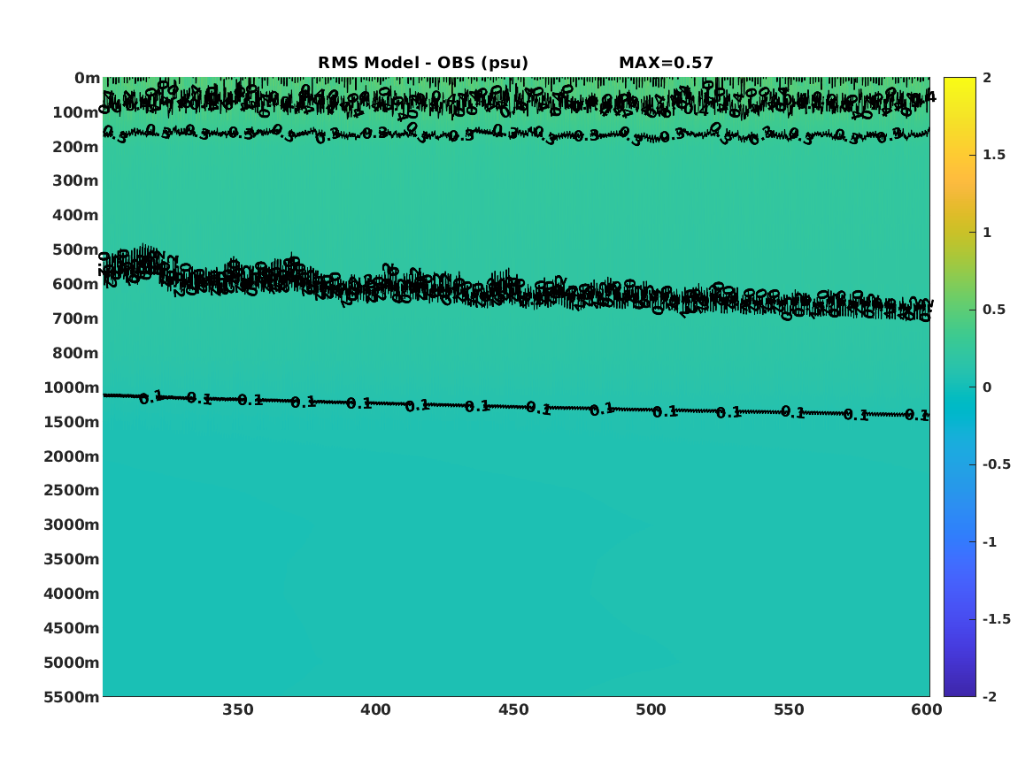The width and height of the screenshot is (1033, 774).
Task: Click the leftmost '0.1' contour label
Action: (150, 397)
